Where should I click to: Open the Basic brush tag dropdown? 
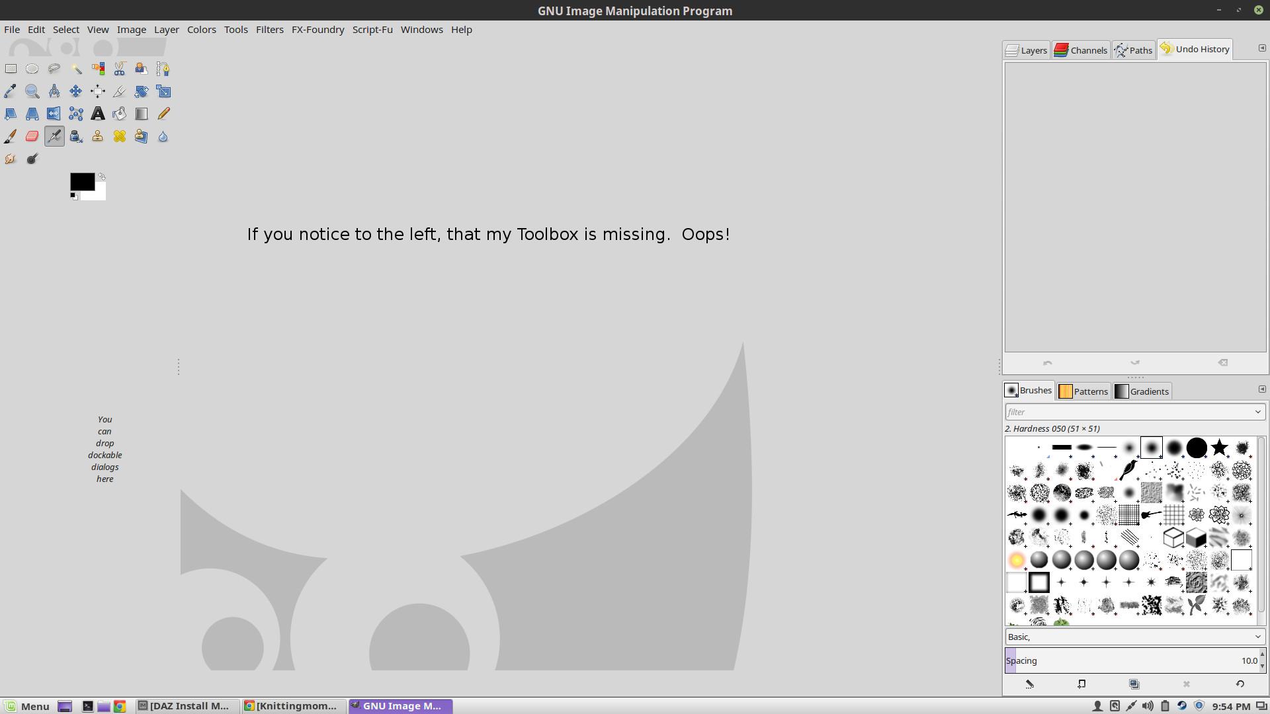point(1257,637)
